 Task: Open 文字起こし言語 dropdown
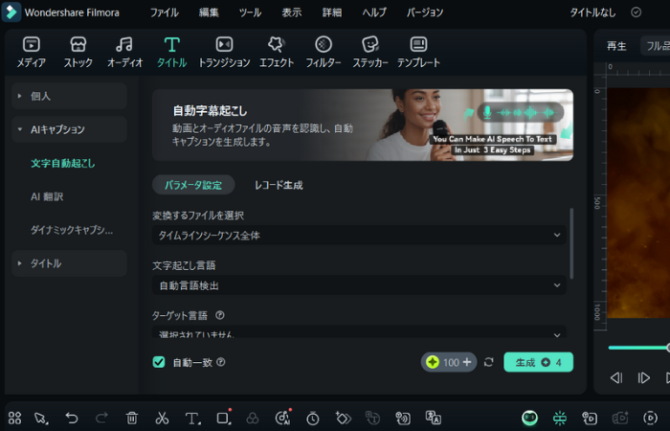pos(359,285)
